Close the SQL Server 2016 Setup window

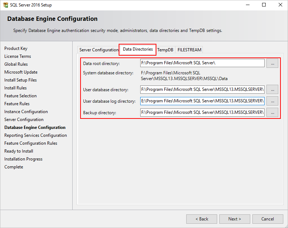280,5
